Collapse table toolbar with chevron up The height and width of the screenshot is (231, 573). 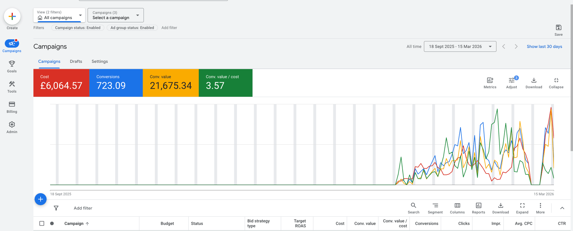(x=562, y=208)
